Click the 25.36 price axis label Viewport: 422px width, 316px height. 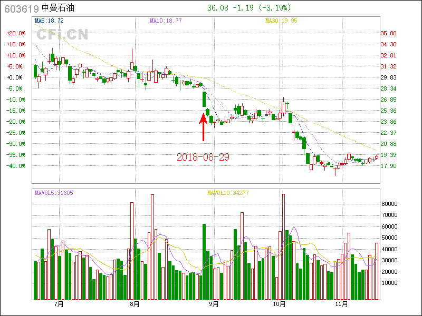coord(389,111)
